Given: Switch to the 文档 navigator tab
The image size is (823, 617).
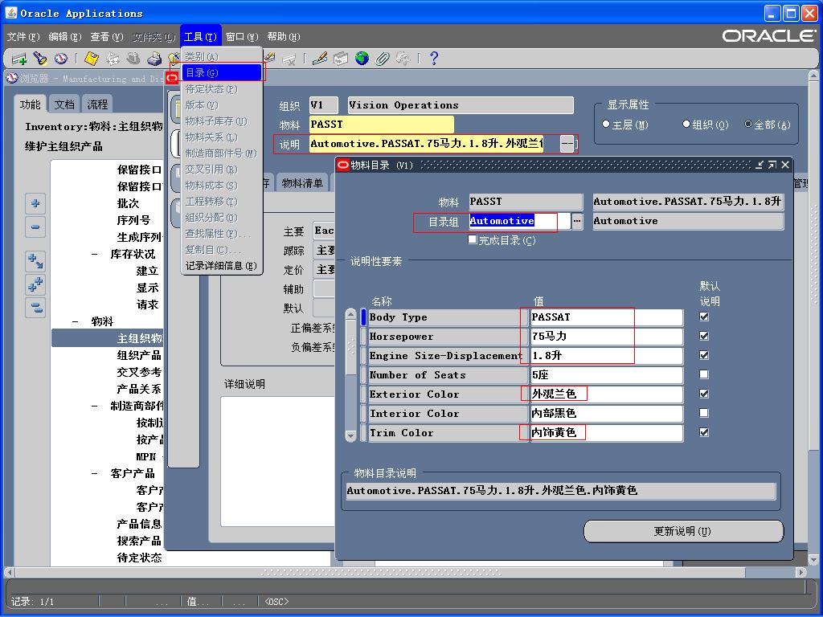Looking at the screenshot, I should pyautogui.click(x=64, y=104).
